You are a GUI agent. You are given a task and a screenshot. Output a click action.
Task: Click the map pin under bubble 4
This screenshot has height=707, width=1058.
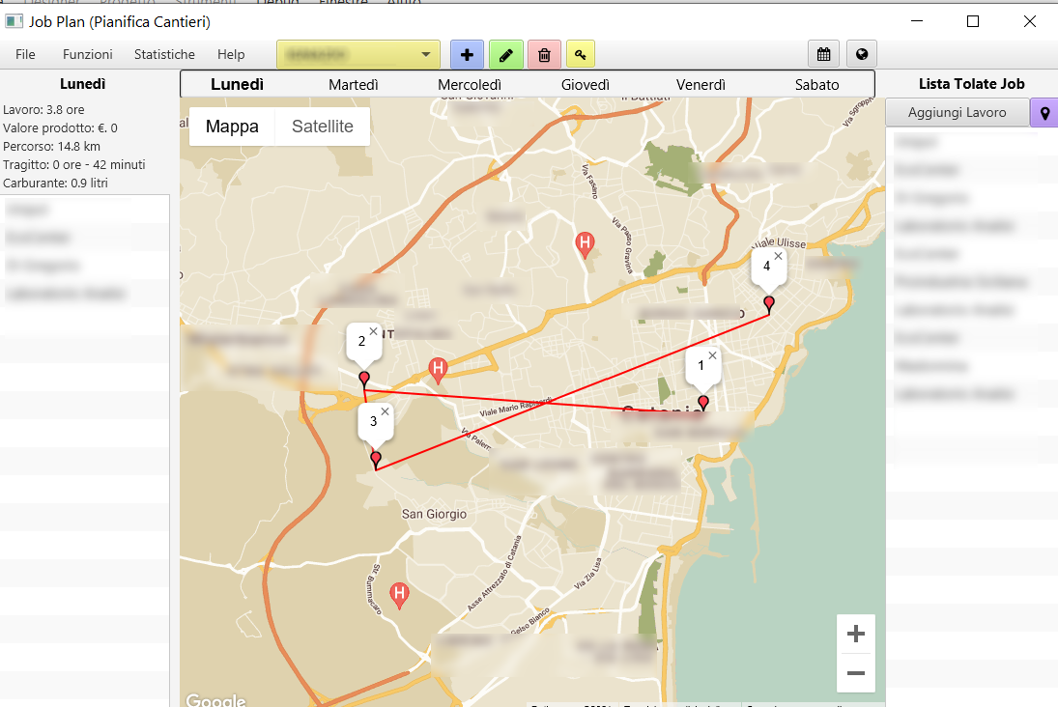768,304
